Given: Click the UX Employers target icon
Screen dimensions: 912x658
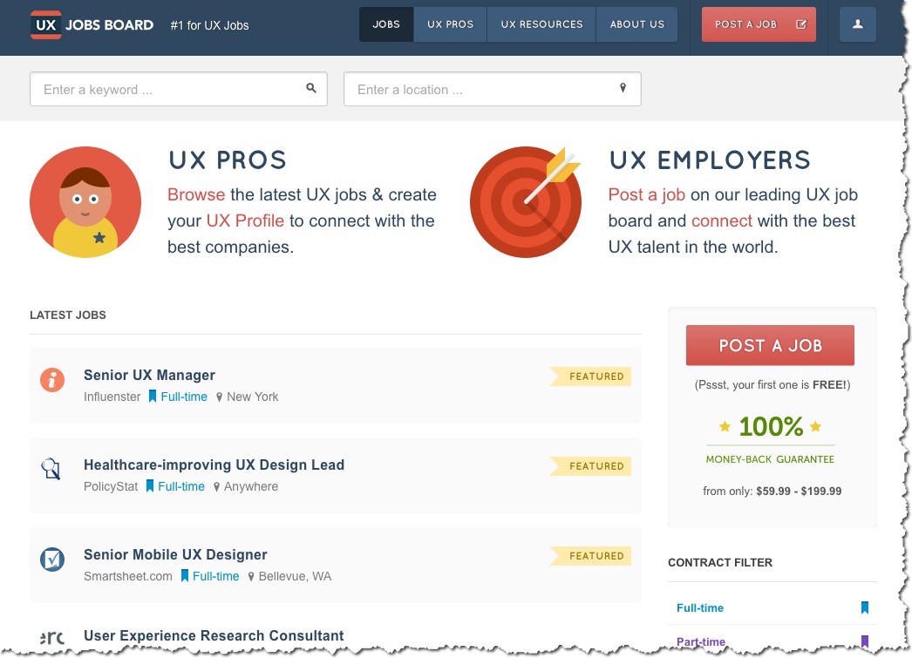Looking at the screenshot, I should point(525,201).
